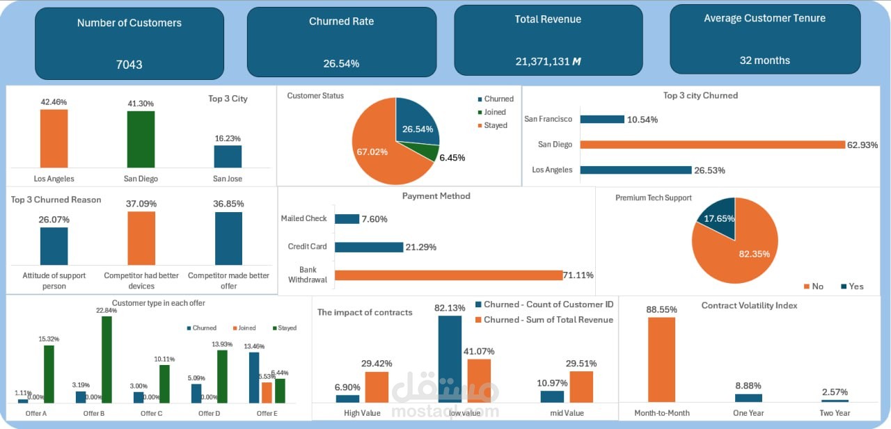Select the orange Offer E Joined bar
Viewport: 891px width, 429px height.
pos(267,393)
